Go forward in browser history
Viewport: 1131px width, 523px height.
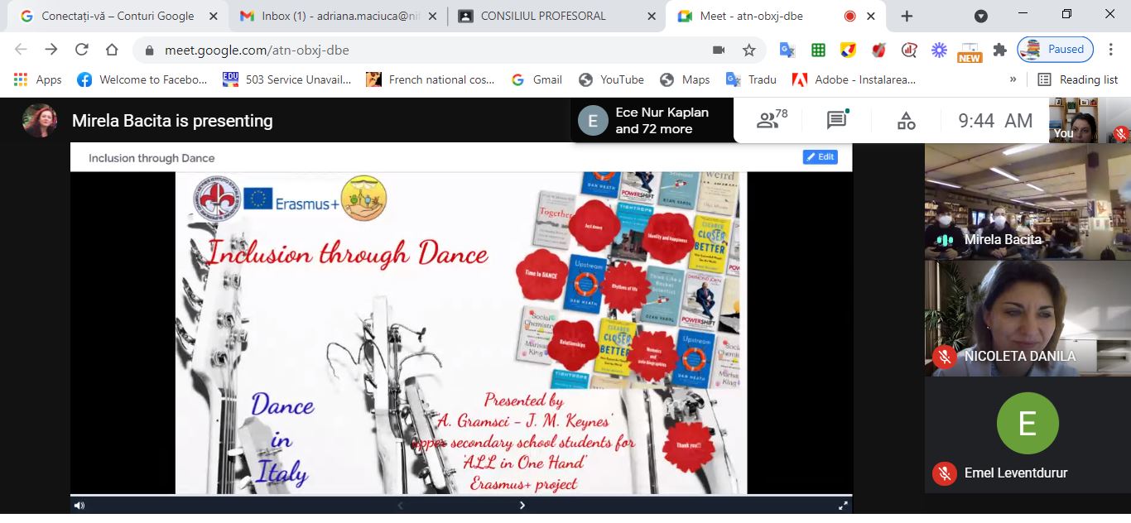pyautogui.click(x=51, y=50)
